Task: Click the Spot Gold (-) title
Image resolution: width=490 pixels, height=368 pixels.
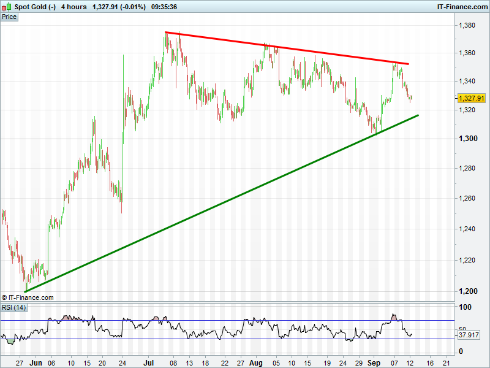Action: [35, 7]
